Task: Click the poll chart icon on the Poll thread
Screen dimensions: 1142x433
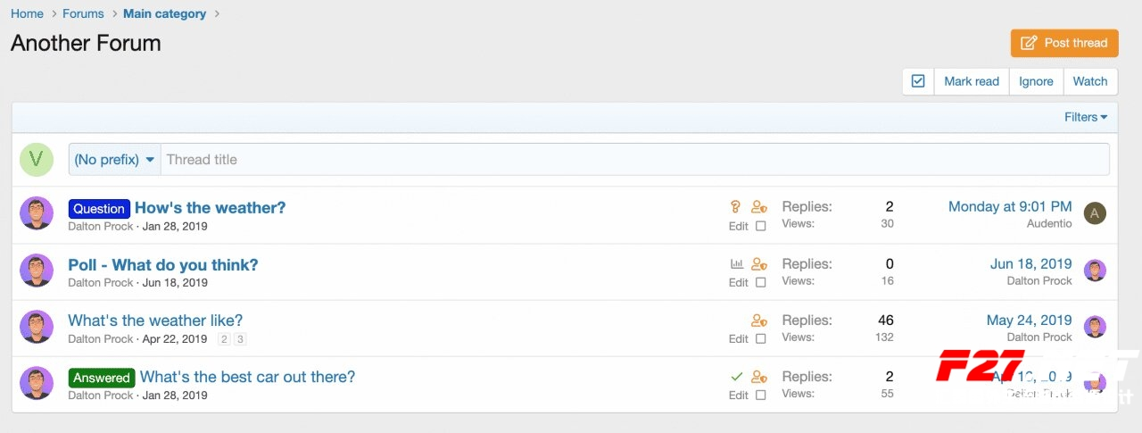Action: coord(736,264)
